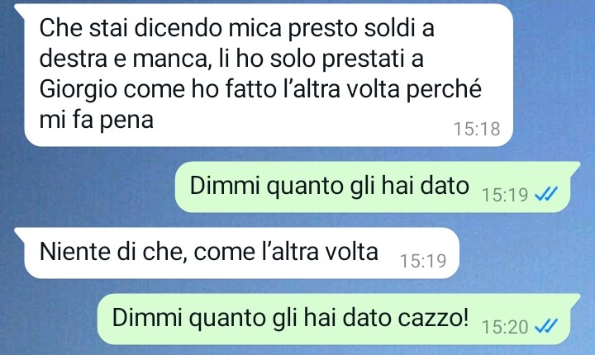Click the tail of the 'Niente di che' bubble
Image resolution: width=595 pixels, height=355 pixels.
click(20, 233)
